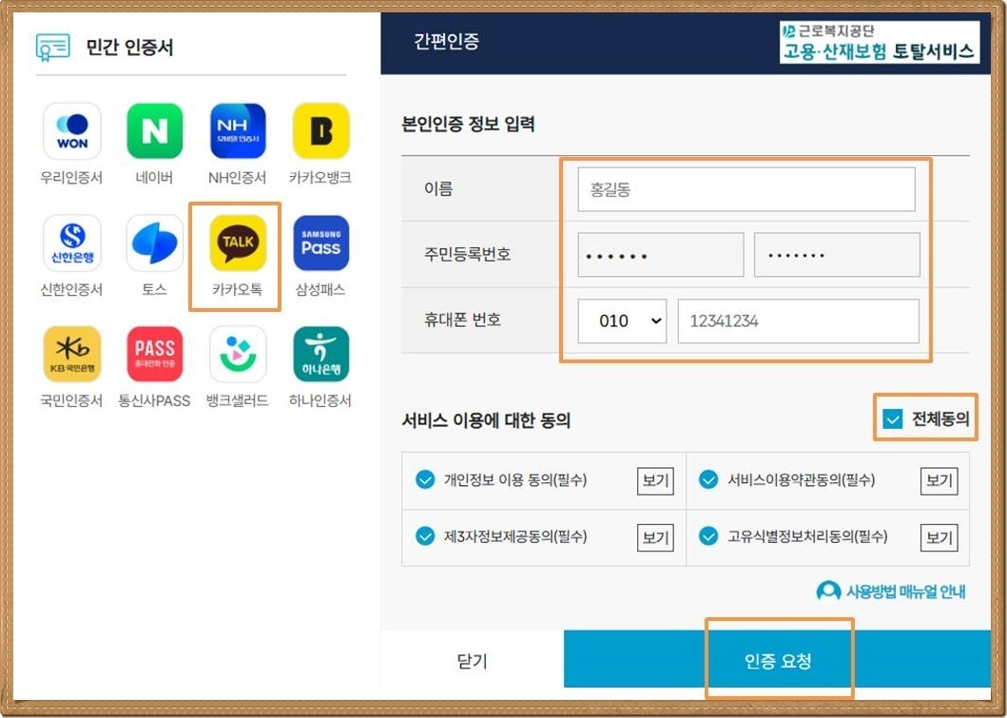Image resolution: width=1007 pixels, height=718 pixels.
Task: Toggle the 전체동의 checkbox
Action: pos(893,419)
